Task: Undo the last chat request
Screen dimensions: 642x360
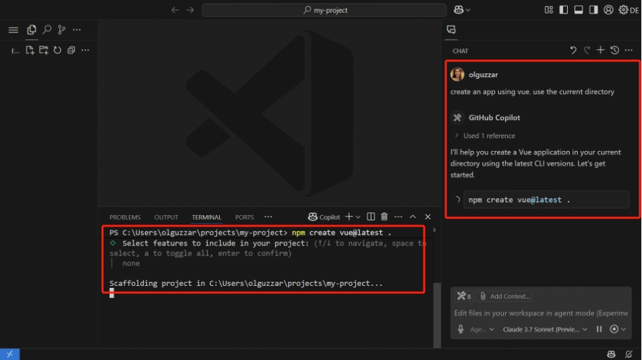Action: (573, 51)
